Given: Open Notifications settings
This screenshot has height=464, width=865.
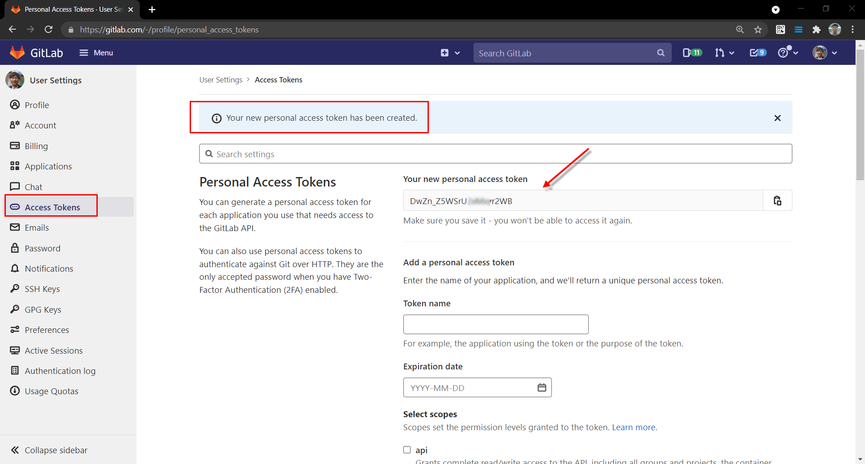Looking at the screenshot, I should point(49,268).
